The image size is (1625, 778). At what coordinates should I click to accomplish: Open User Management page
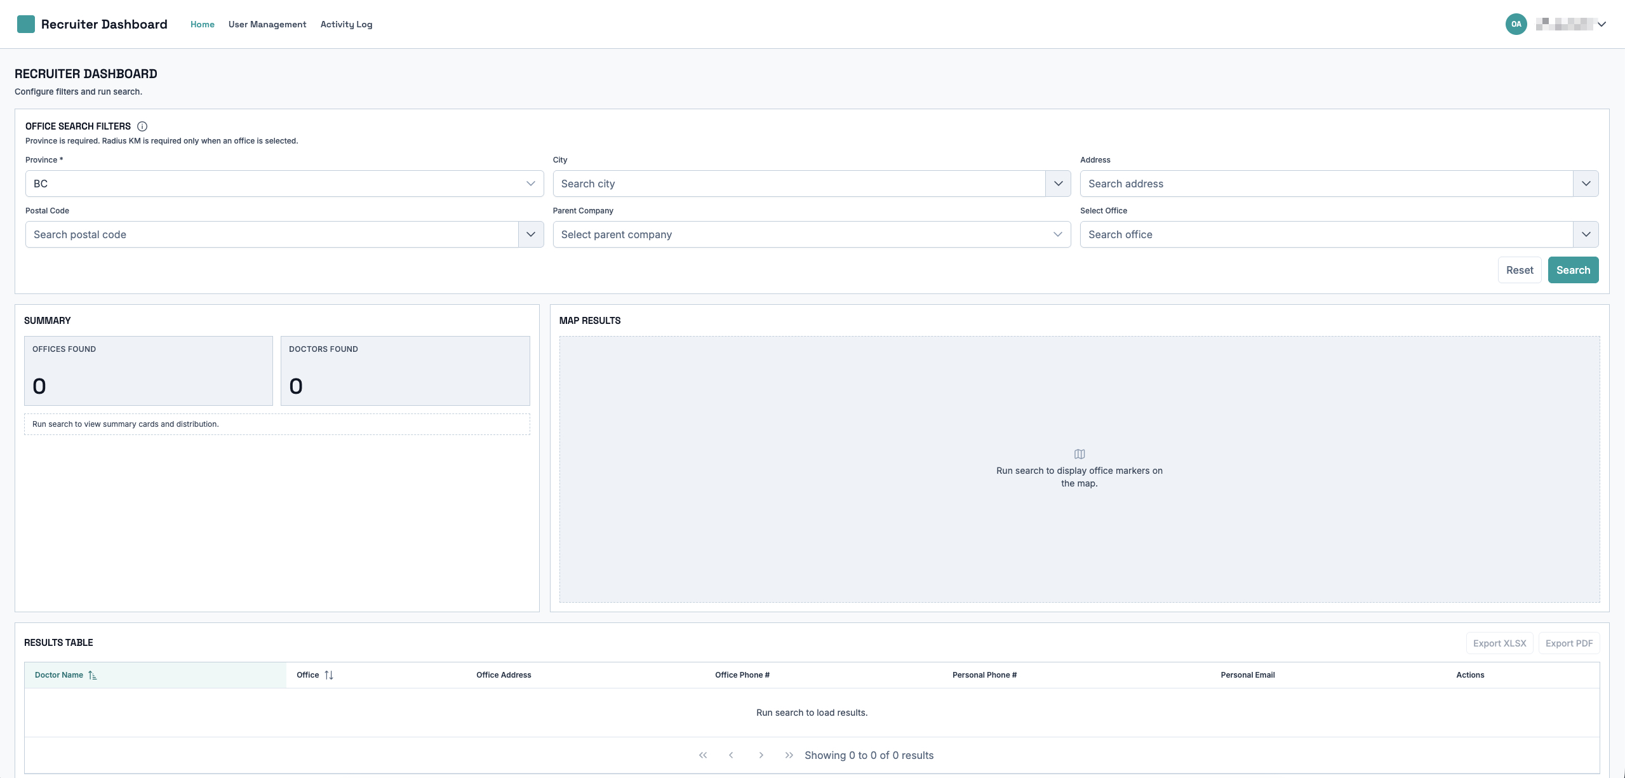(x=267, y=24)
